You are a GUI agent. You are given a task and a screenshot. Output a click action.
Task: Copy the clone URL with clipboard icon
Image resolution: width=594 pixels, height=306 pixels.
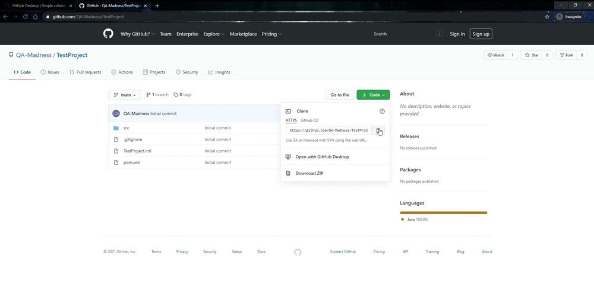point(378,130)
